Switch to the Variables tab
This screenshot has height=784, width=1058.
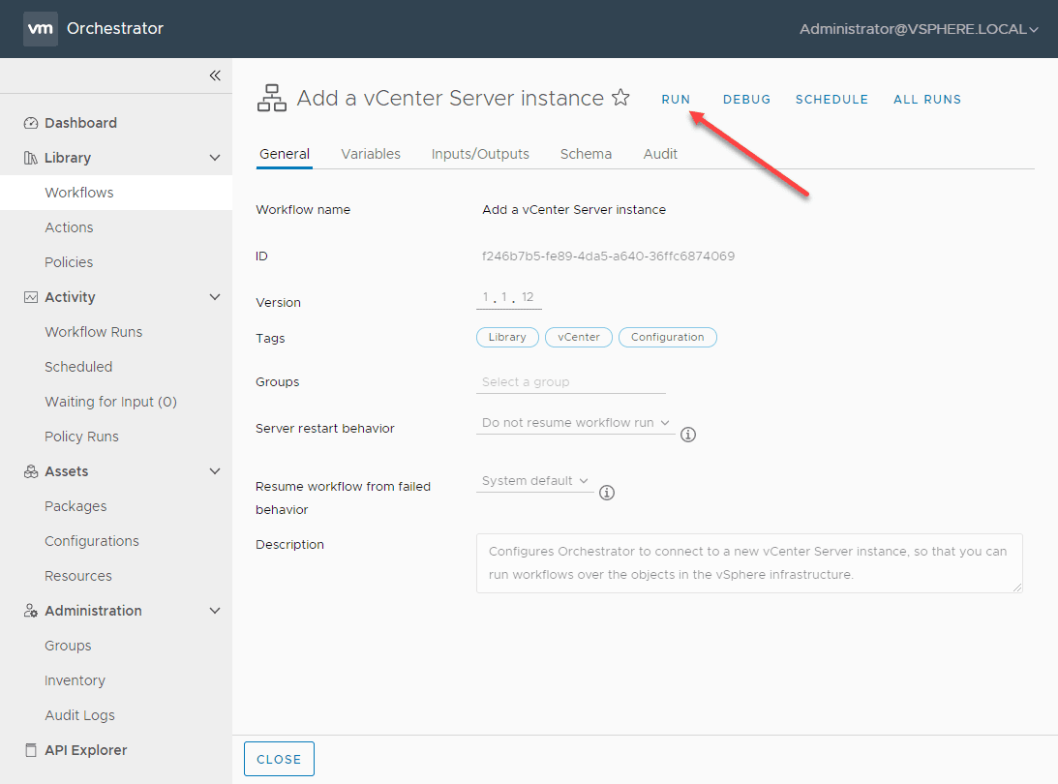pos(370,154)
